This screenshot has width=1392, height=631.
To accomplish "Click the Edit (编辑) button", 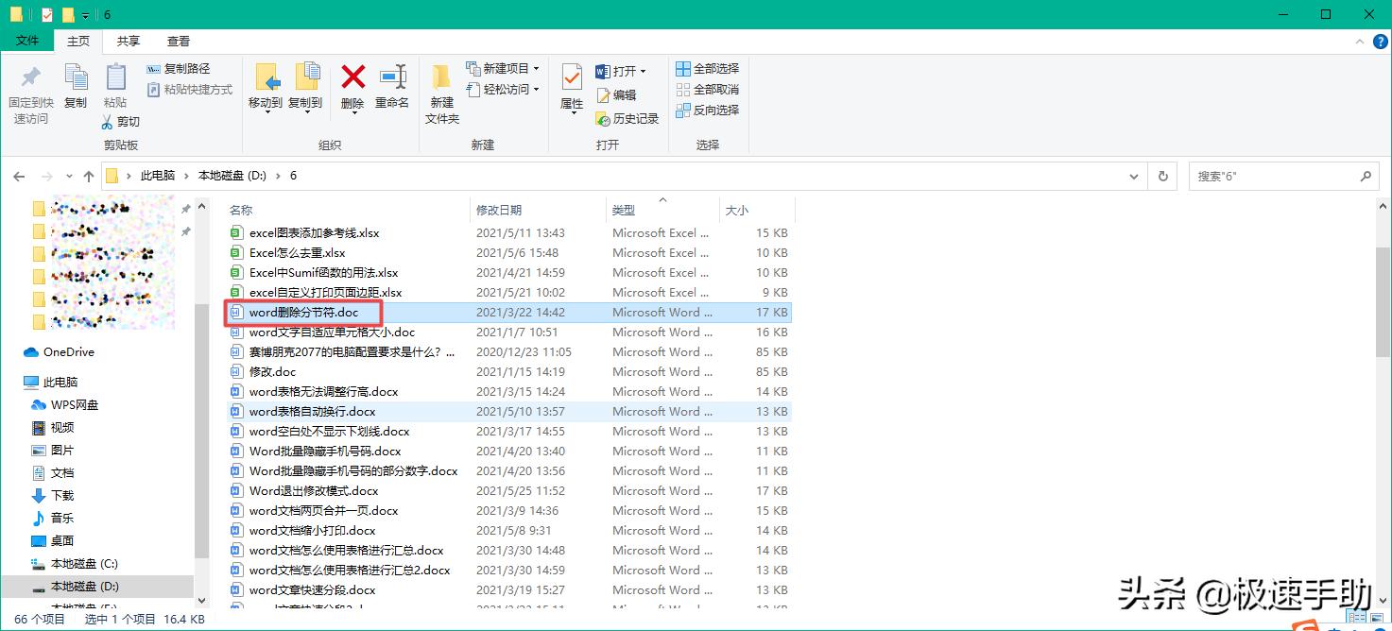I will [x=616, y=95].
